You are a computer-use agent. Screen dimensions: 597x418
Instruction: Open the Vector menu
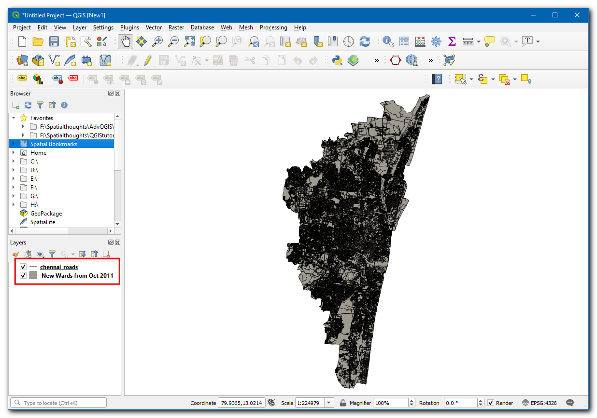(154, 27)
